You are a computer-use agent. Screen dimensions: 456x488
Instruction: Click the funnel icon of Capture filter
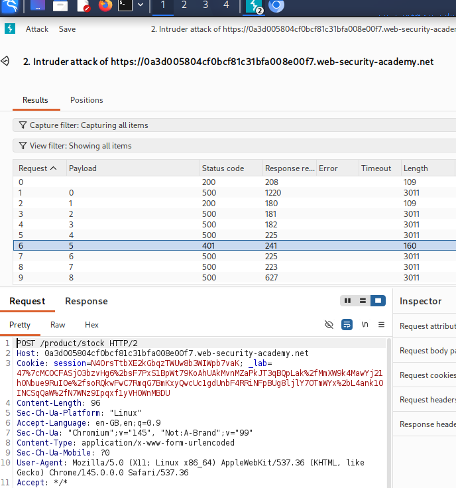pyautogui.click(x=23, y=125)
